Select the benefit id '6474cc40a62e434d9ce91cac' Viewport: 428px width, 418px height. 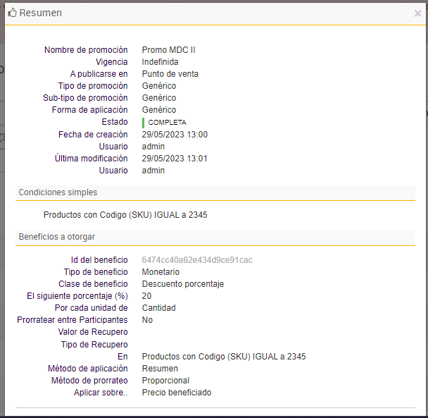[197, 260]
